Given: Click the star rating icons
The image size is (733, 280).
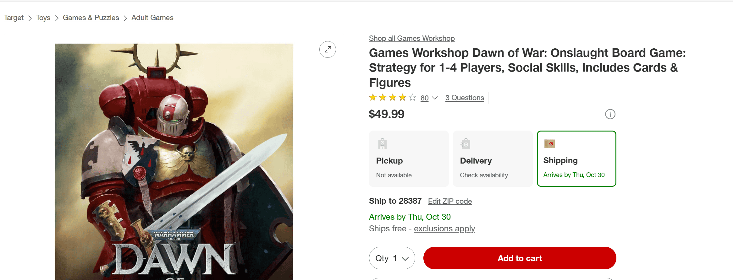Looking at the screenshot, I should tap(392, 98).
